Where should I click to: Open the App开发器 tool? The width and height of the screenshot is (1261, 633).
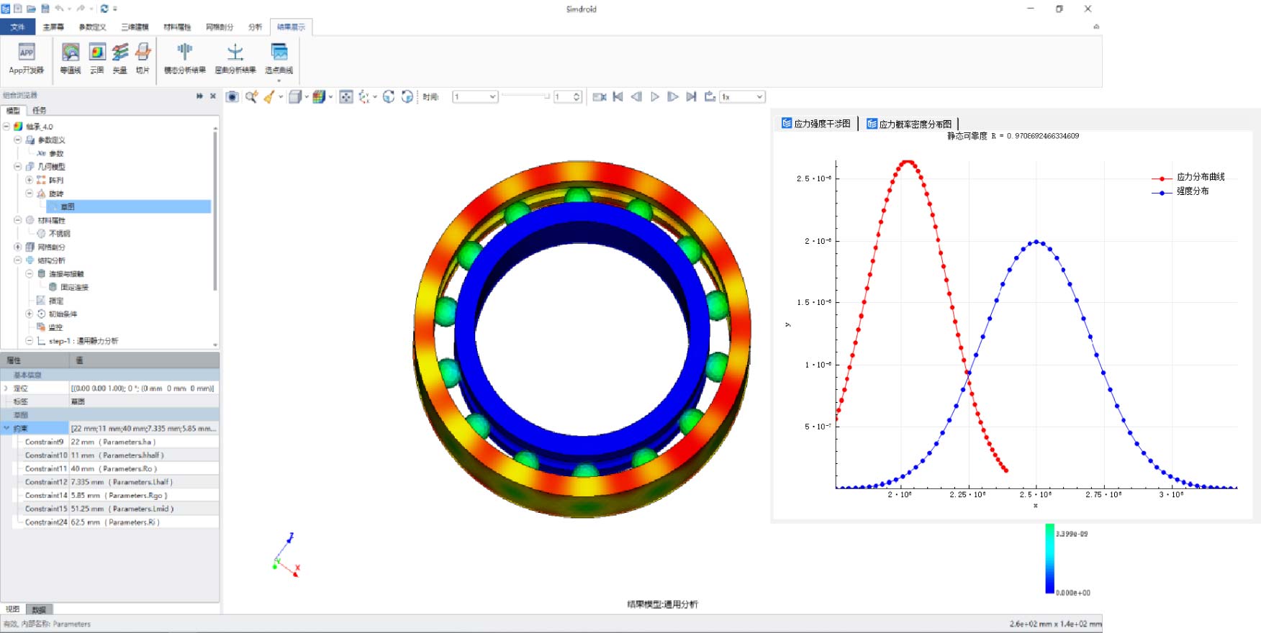(x=26, y=58)
